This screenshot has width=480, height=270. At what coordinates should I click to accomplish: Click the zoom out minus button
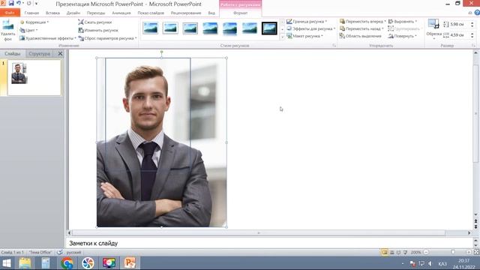click(x=426, y=252)
